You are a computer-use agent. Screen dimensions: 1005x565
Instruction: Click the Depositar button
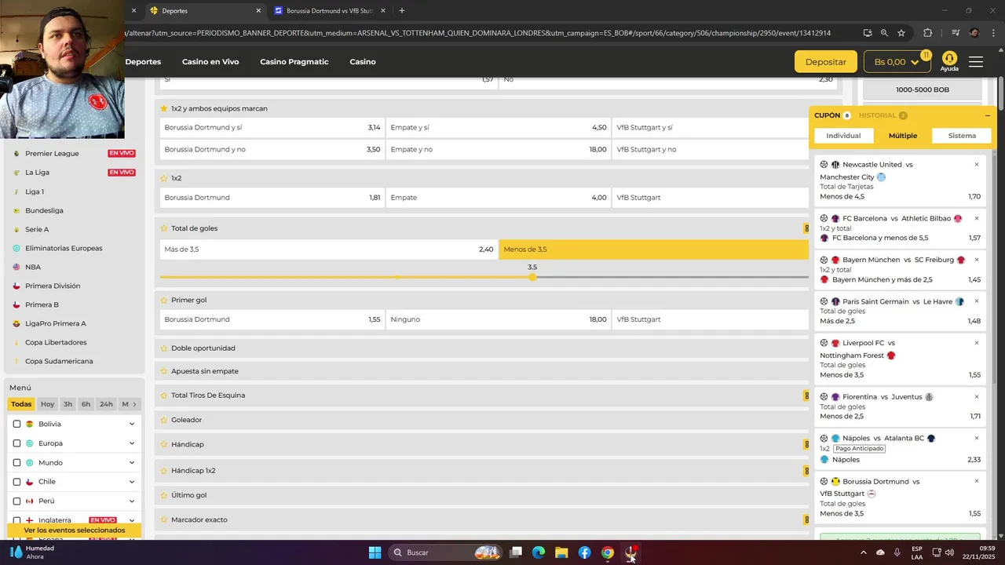[826, 62]
